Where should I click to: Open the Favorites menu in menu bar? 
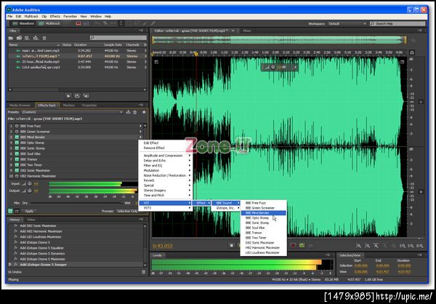70,17
